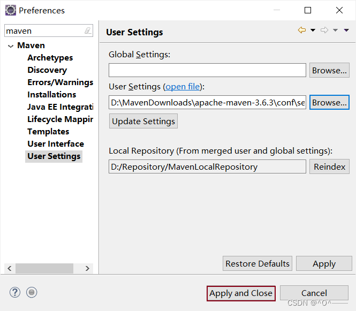The height and width of the screenshot is (311, 356).
Task: Select Archetypes in the tree
Action: pyautogui.click(x=50, y=58)
